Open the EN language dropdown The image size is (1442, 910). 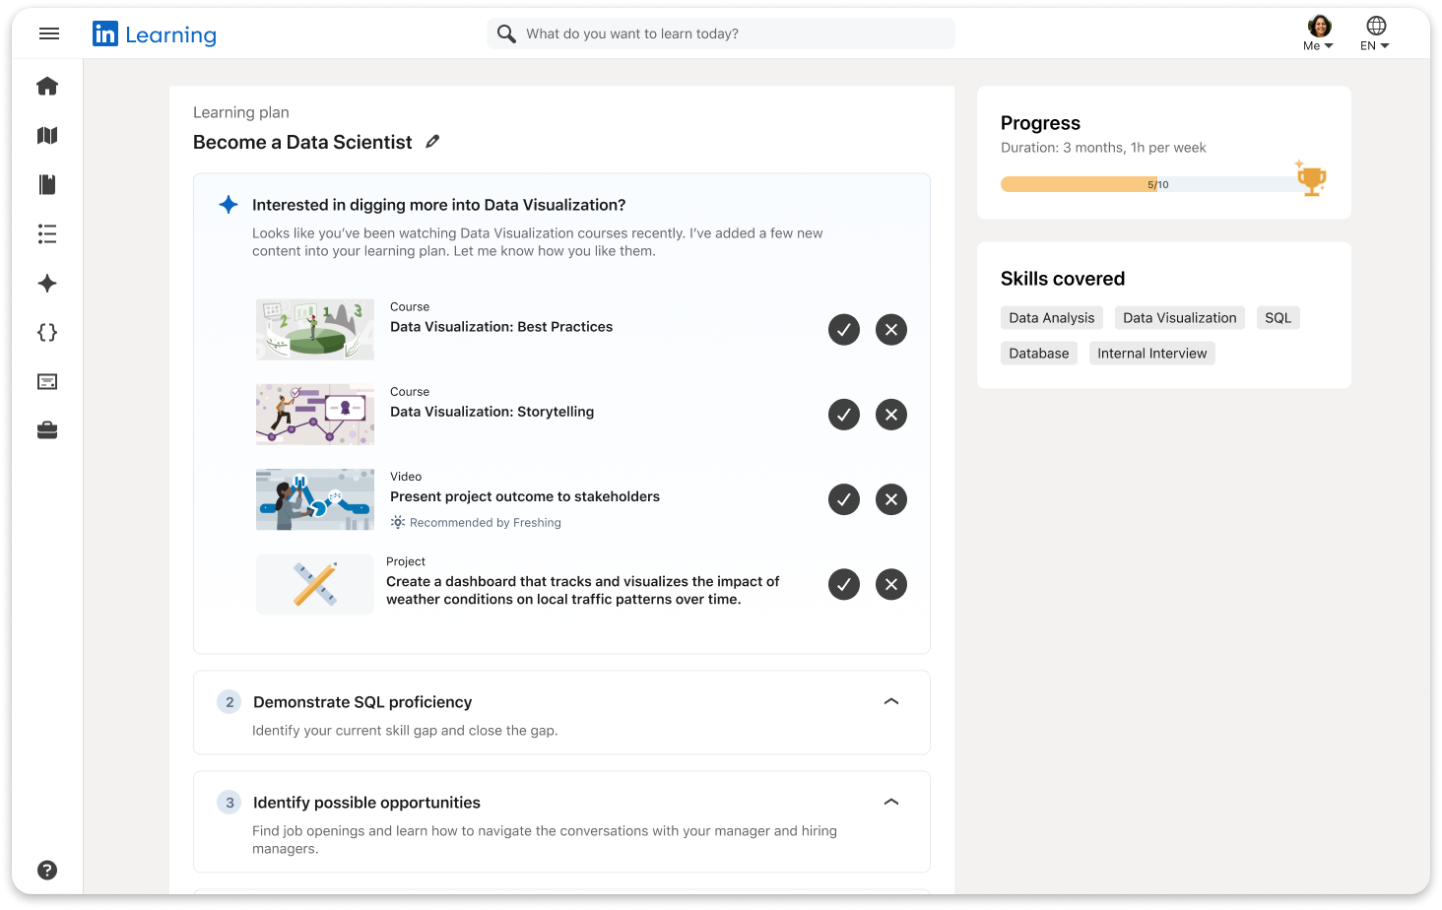click(x=1375, y=33)
